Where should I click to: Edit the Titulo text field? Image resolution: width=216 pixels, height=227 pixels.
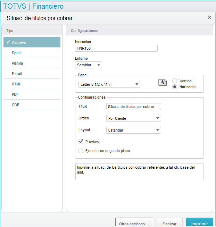[x=134, y=107]
